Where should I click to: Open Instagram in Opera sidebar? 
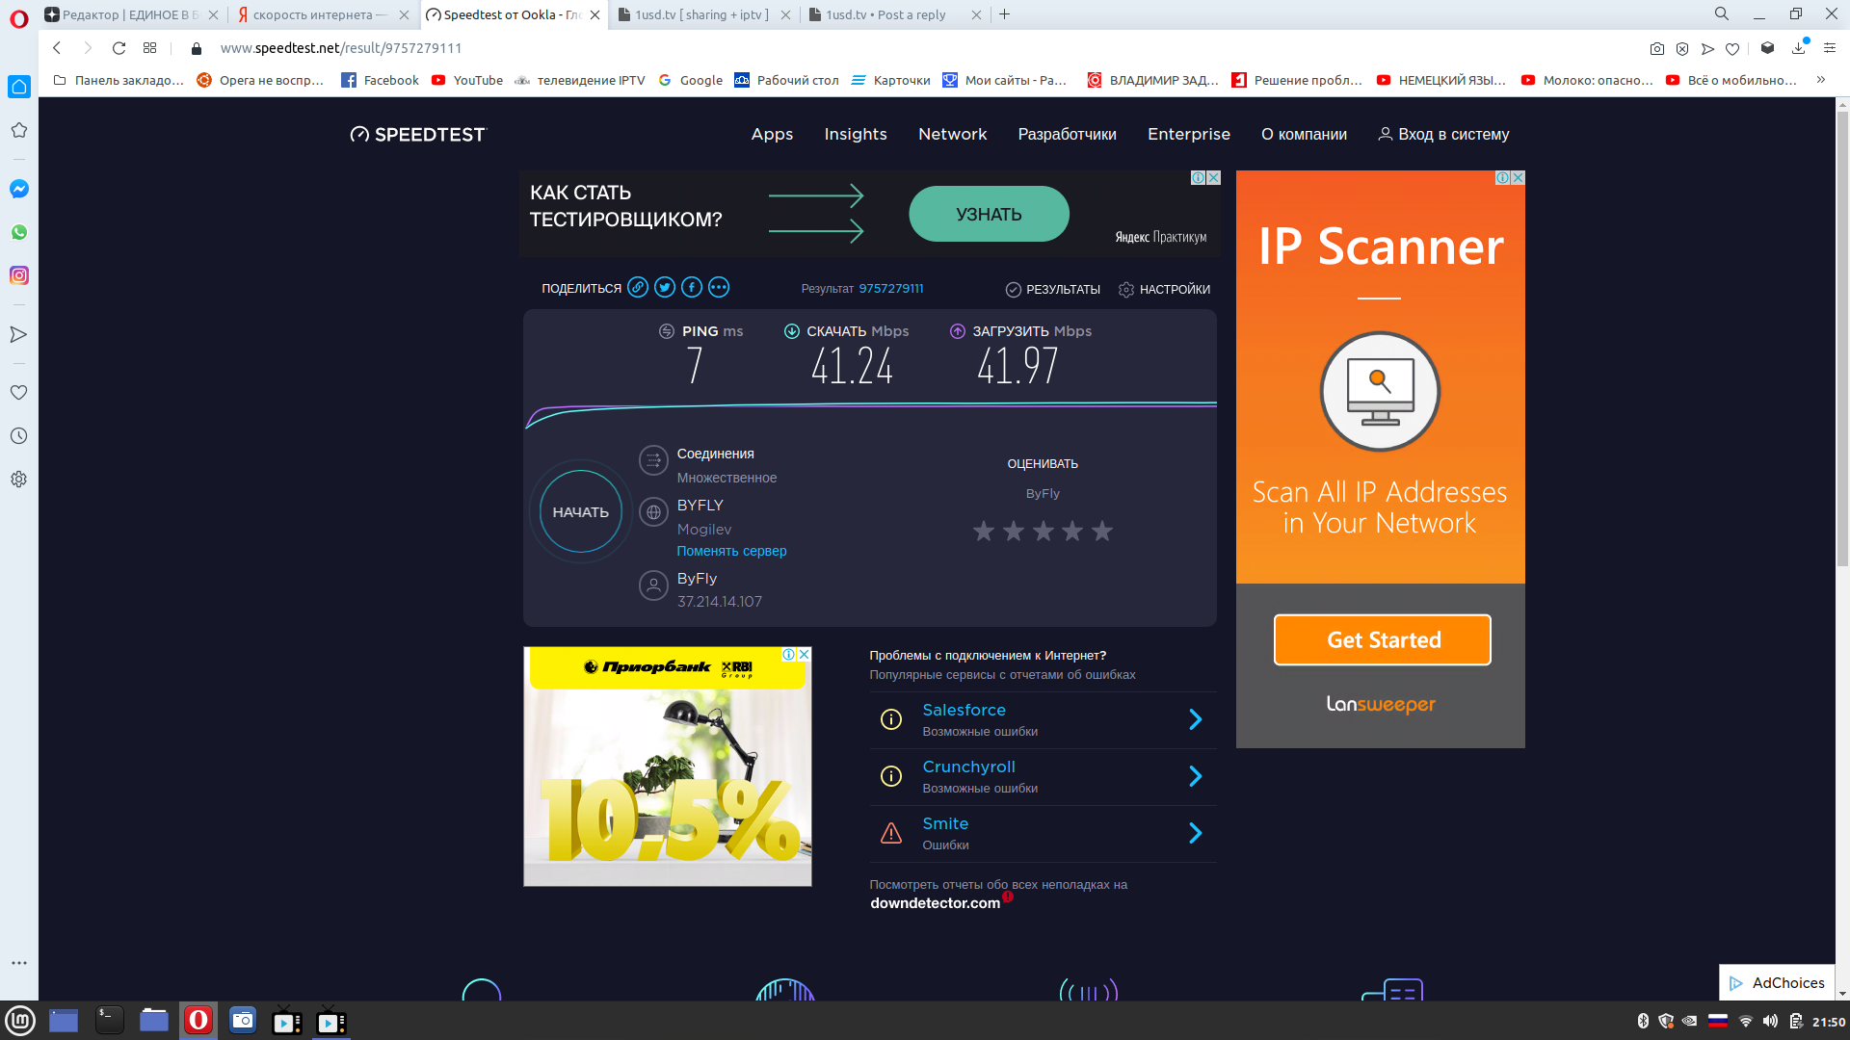[x=18, y=275]
